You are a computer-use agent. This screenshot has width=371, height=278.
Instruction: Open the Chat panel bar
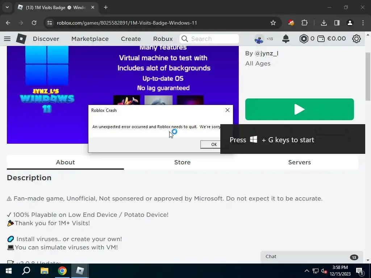312,257
